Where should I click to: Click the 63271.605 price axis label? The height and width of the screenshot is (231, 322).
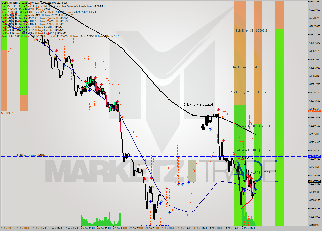point(314,101)
